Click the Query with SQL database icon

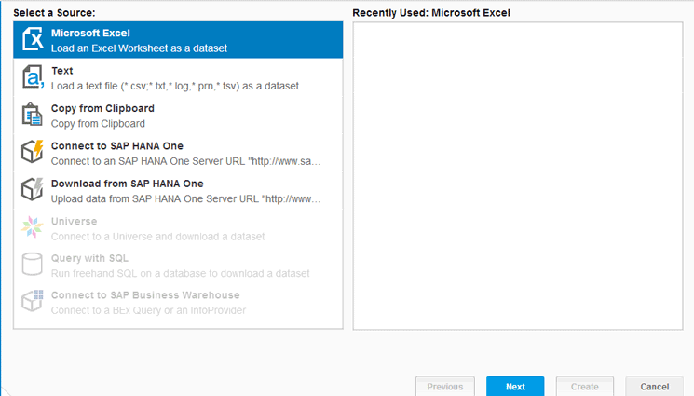(33, 265)
